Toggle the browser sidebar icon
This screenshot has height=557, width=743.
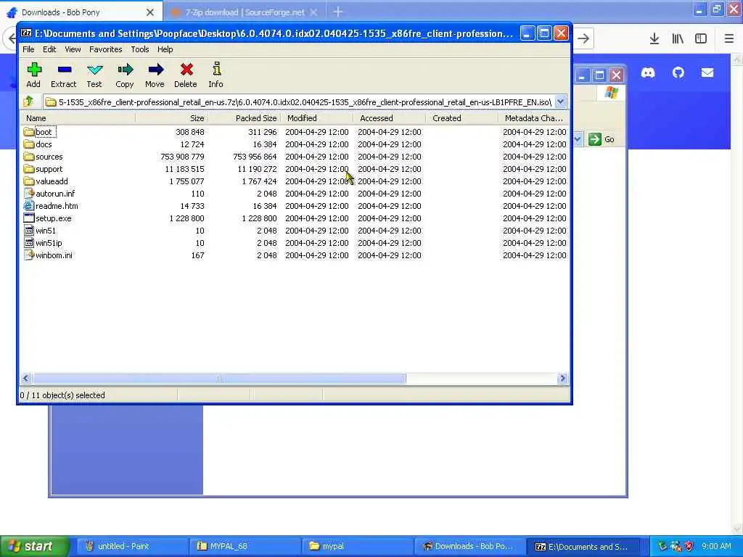pyautogui.click(x=701, y=38)
